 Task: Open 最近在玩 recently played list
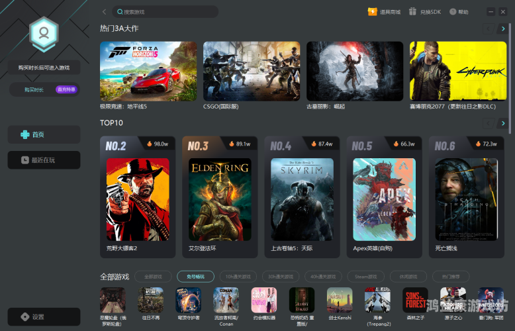click(44, 160)
